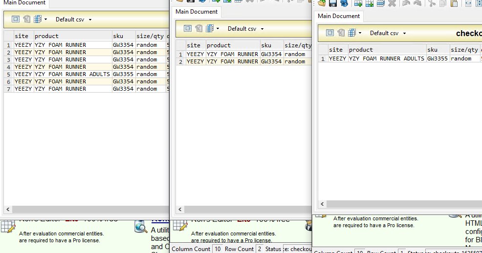Select row 5 header in left window
Viewport: 482px width, 253px height.
click(x=9, y=74)
